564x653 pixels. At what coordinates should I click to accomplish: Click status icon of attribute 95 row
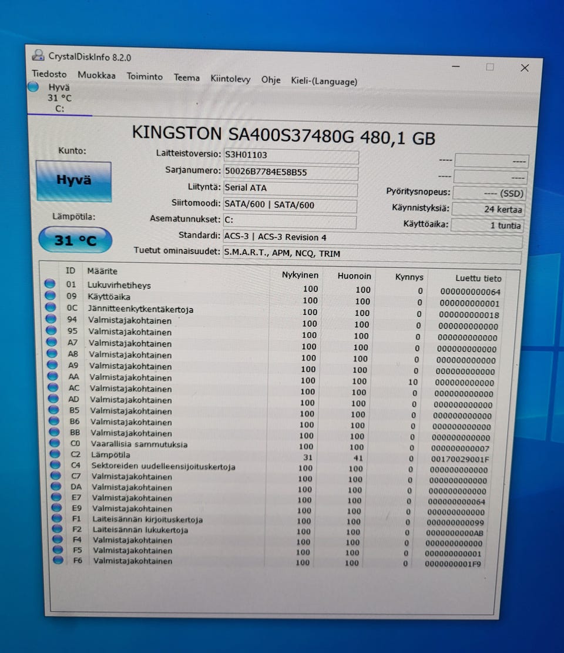pos(52,330)
